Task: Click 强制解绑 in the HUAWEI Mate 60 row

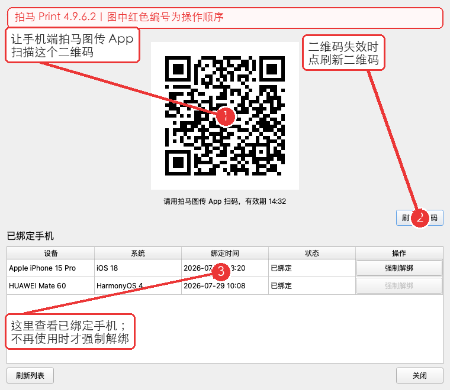Action: tap(399, 286)
